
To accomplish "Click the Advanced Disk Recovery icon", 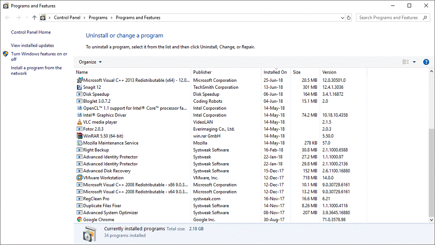I will 79,171.
